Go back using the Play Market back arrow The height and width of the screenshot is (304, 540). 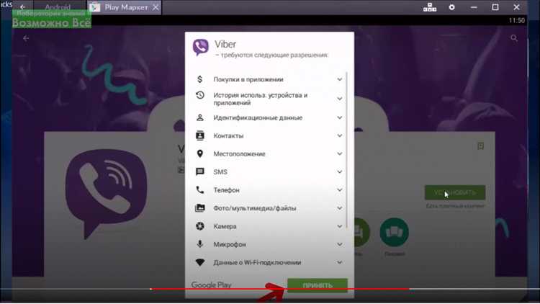tap(26, 38)
